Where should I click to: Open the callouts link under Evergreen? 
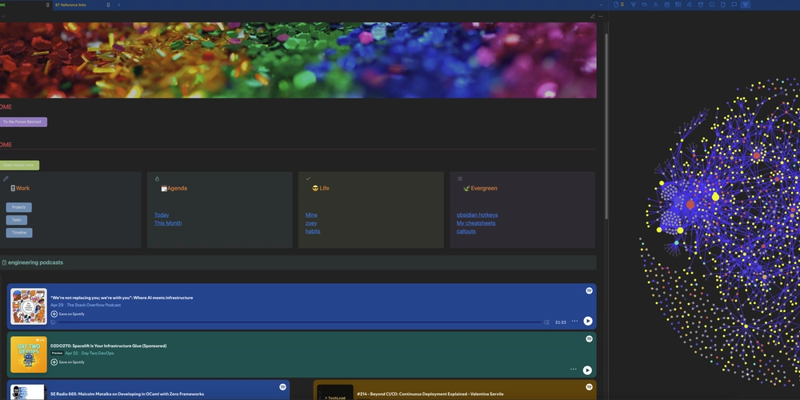pyautogui.click(x=466, y=231)
